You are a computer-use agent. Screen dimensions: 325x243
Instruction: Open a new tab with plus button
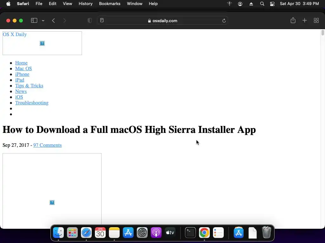tap(304, 20)
